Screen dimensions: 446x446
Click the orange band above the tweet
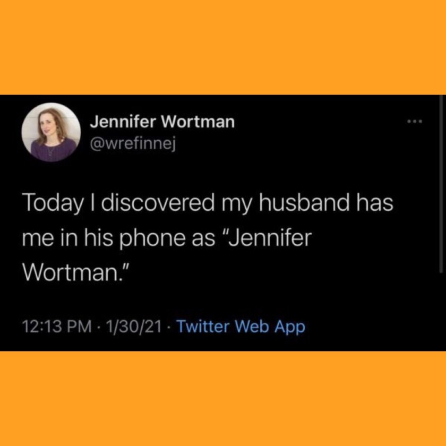223,47
